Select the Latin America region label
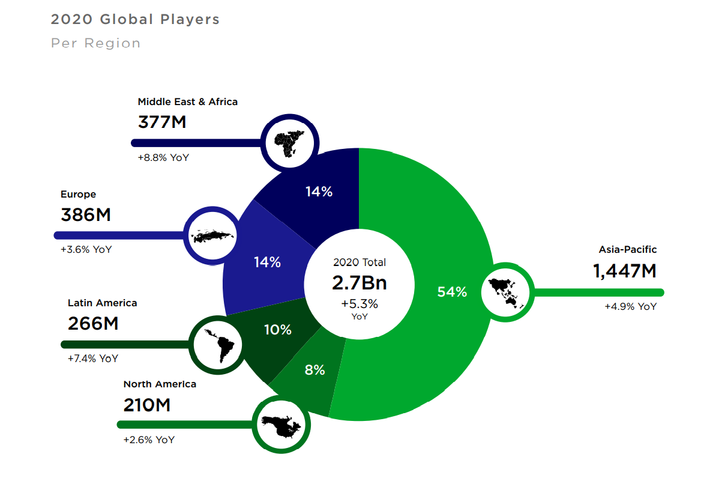 [102, 303]
